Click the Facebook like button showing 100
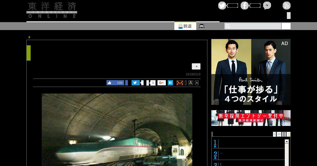This screenshot has width=317, height=166. [x=115, y=83]
